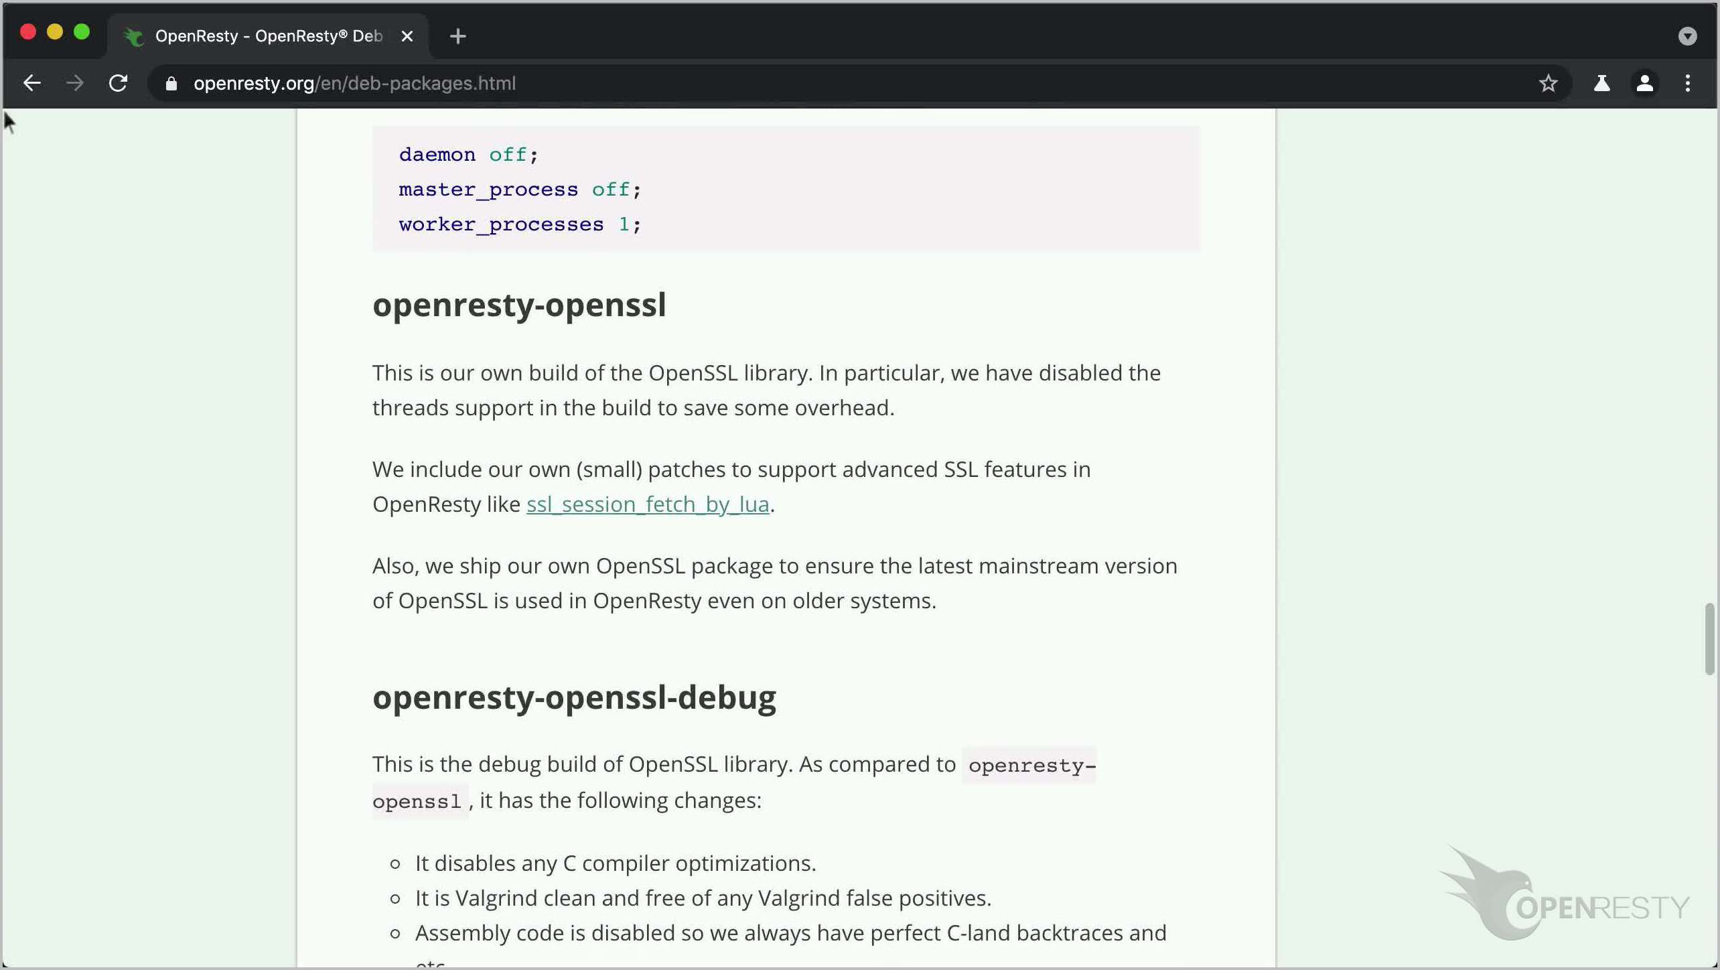Open the Chrome labs flask icon
This screenshot has width=1720, height=970.
coord(1601,83)
